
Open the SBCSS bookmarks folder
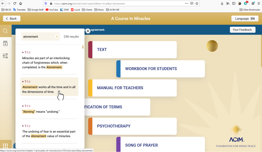(6, 10)
